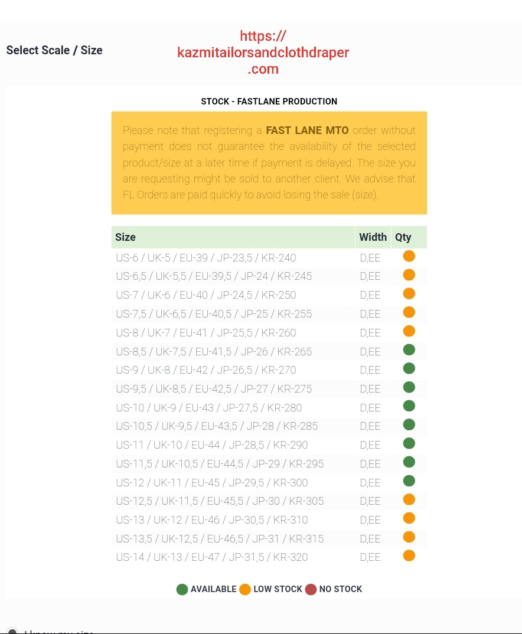522x634 pixels.
Task: Click the orange dot for US-7,5 row
Action: [409, 313]
